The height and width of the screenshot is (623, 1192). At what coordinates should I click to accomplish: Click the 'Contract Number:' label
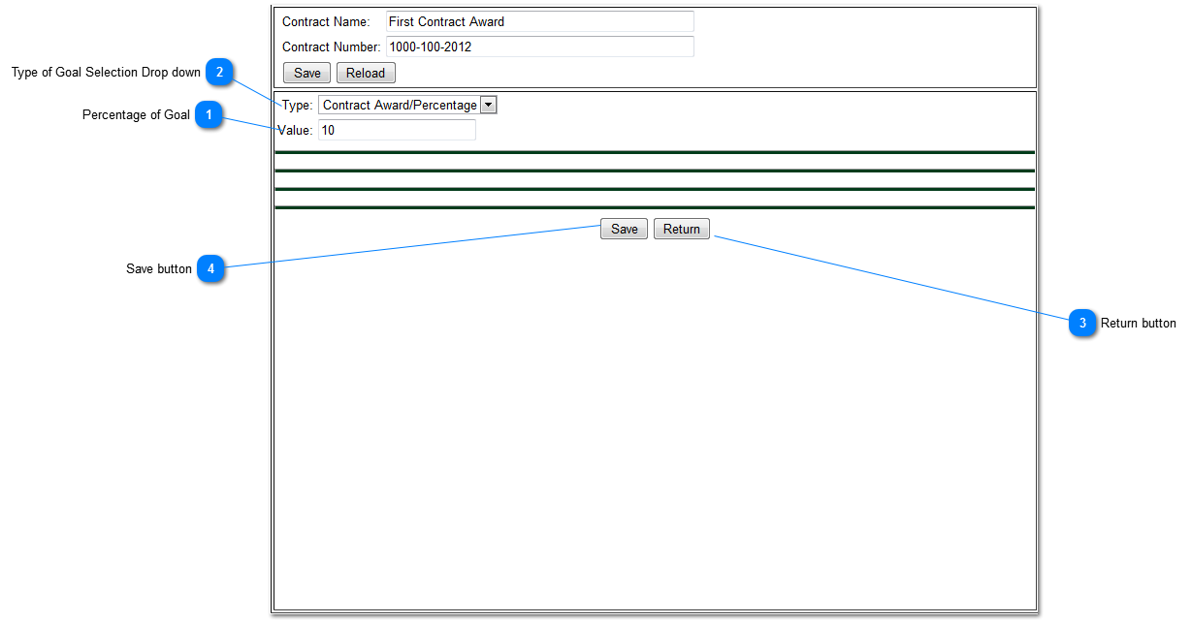point(331,47)
